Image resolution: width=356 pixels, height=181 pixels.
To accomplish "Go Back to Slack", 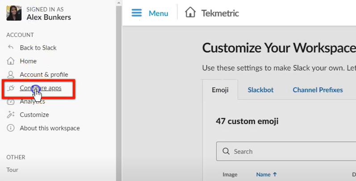I will (x=38, y=48).
